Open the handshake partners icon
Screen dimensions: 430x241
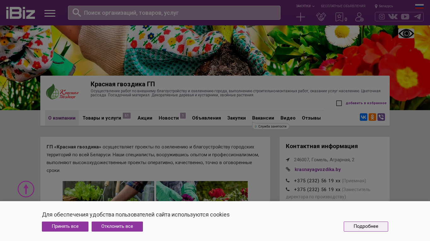click(321, 17)
